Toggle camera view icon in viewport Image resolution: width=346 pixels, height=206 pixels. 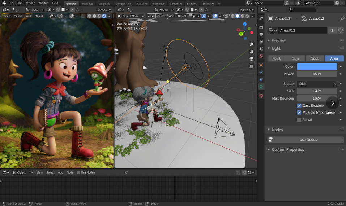pyautogui.click(x=251, y=59)
